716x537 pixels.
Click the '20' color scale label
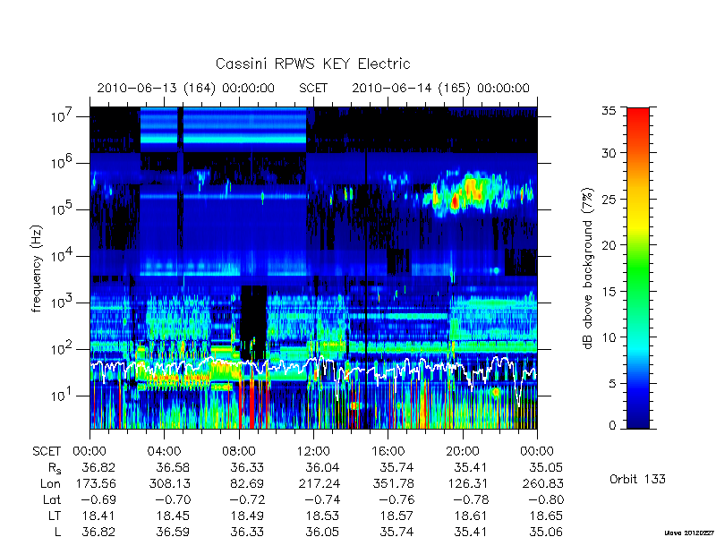click(x=609, y=245)
